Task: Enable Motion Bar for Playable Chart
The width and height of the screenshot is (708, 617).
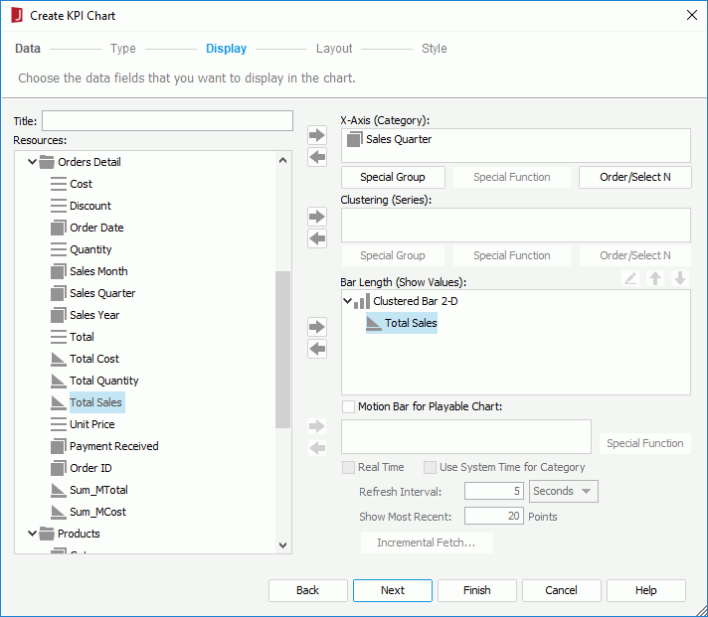Action: point(348,406)
